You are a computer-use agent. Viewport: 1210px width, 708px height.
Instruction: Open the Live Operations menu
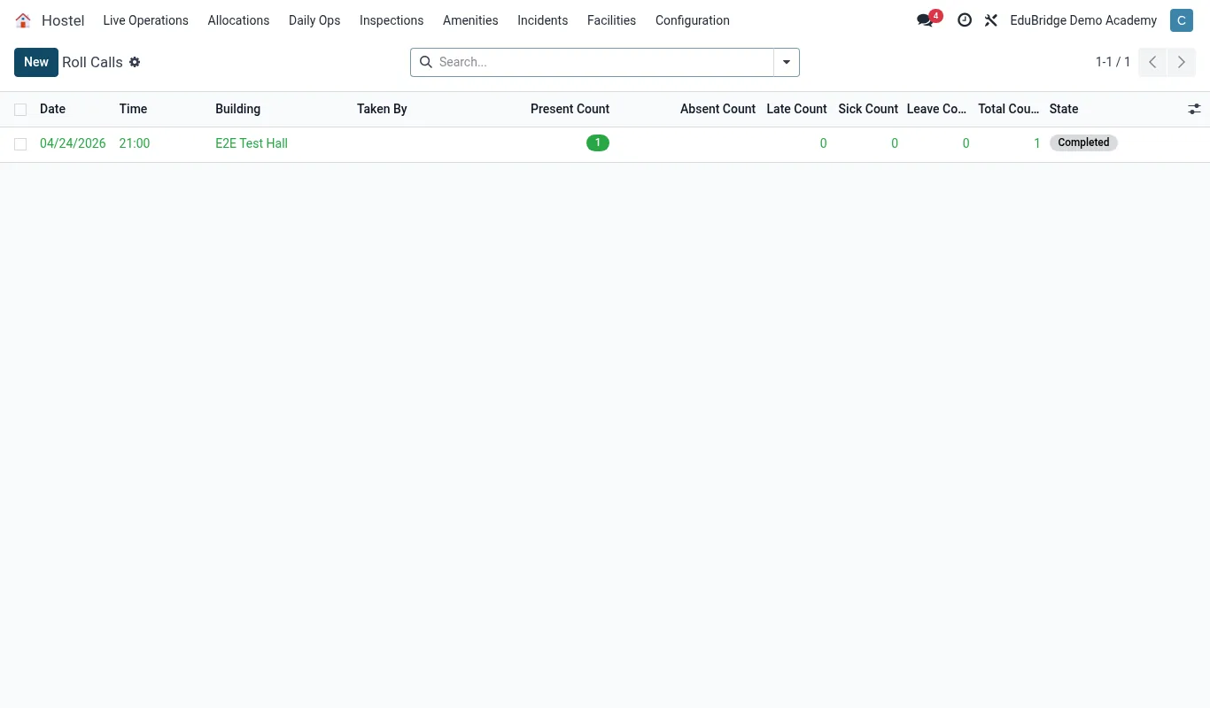(x=146, y=20)
